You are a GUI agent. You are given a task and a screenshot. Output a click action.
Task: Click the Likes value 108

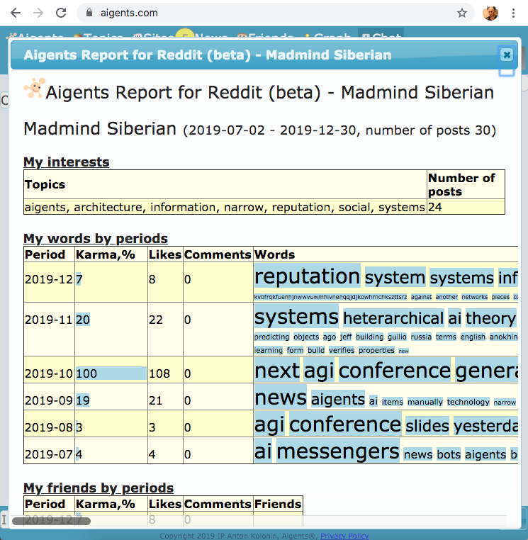pos(159,373)
